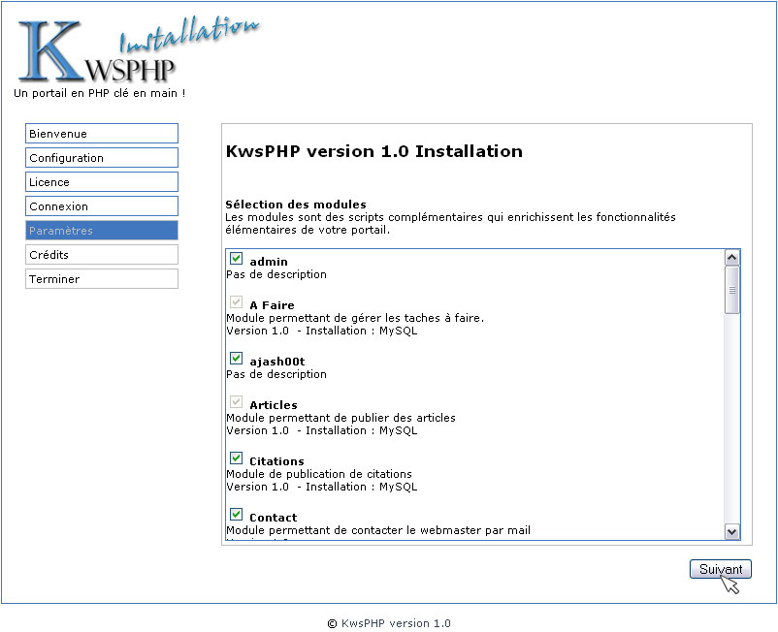Click the 'Citations' module name
778x632 pixels.
coord(276,461)
